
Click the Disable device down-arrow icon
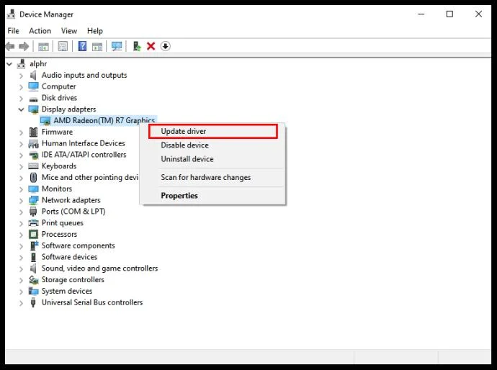point(165,46)
